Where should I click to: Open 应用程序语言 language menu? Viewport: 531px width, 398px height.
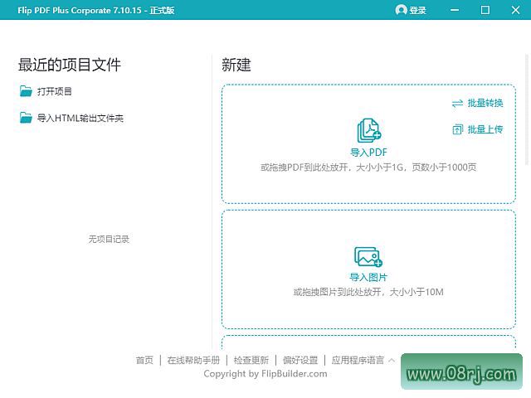358,360
